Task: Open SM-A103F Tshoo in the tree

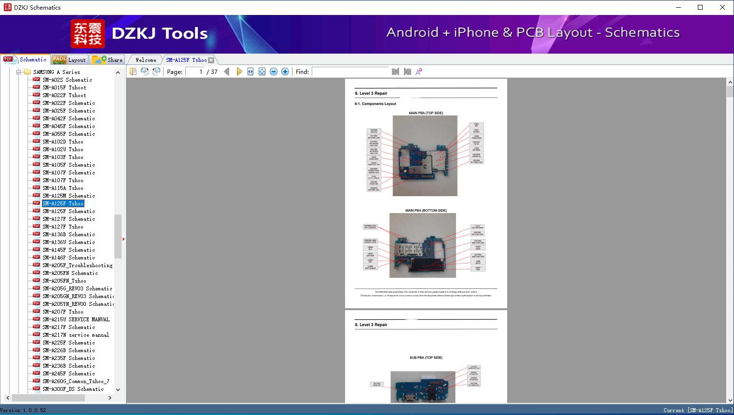Action: click(63, 157)
